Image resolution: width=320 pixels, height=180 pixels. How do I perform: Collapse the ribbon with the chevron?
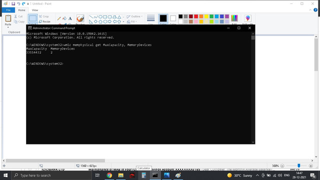pyautogui.click(x=310, y=10)
